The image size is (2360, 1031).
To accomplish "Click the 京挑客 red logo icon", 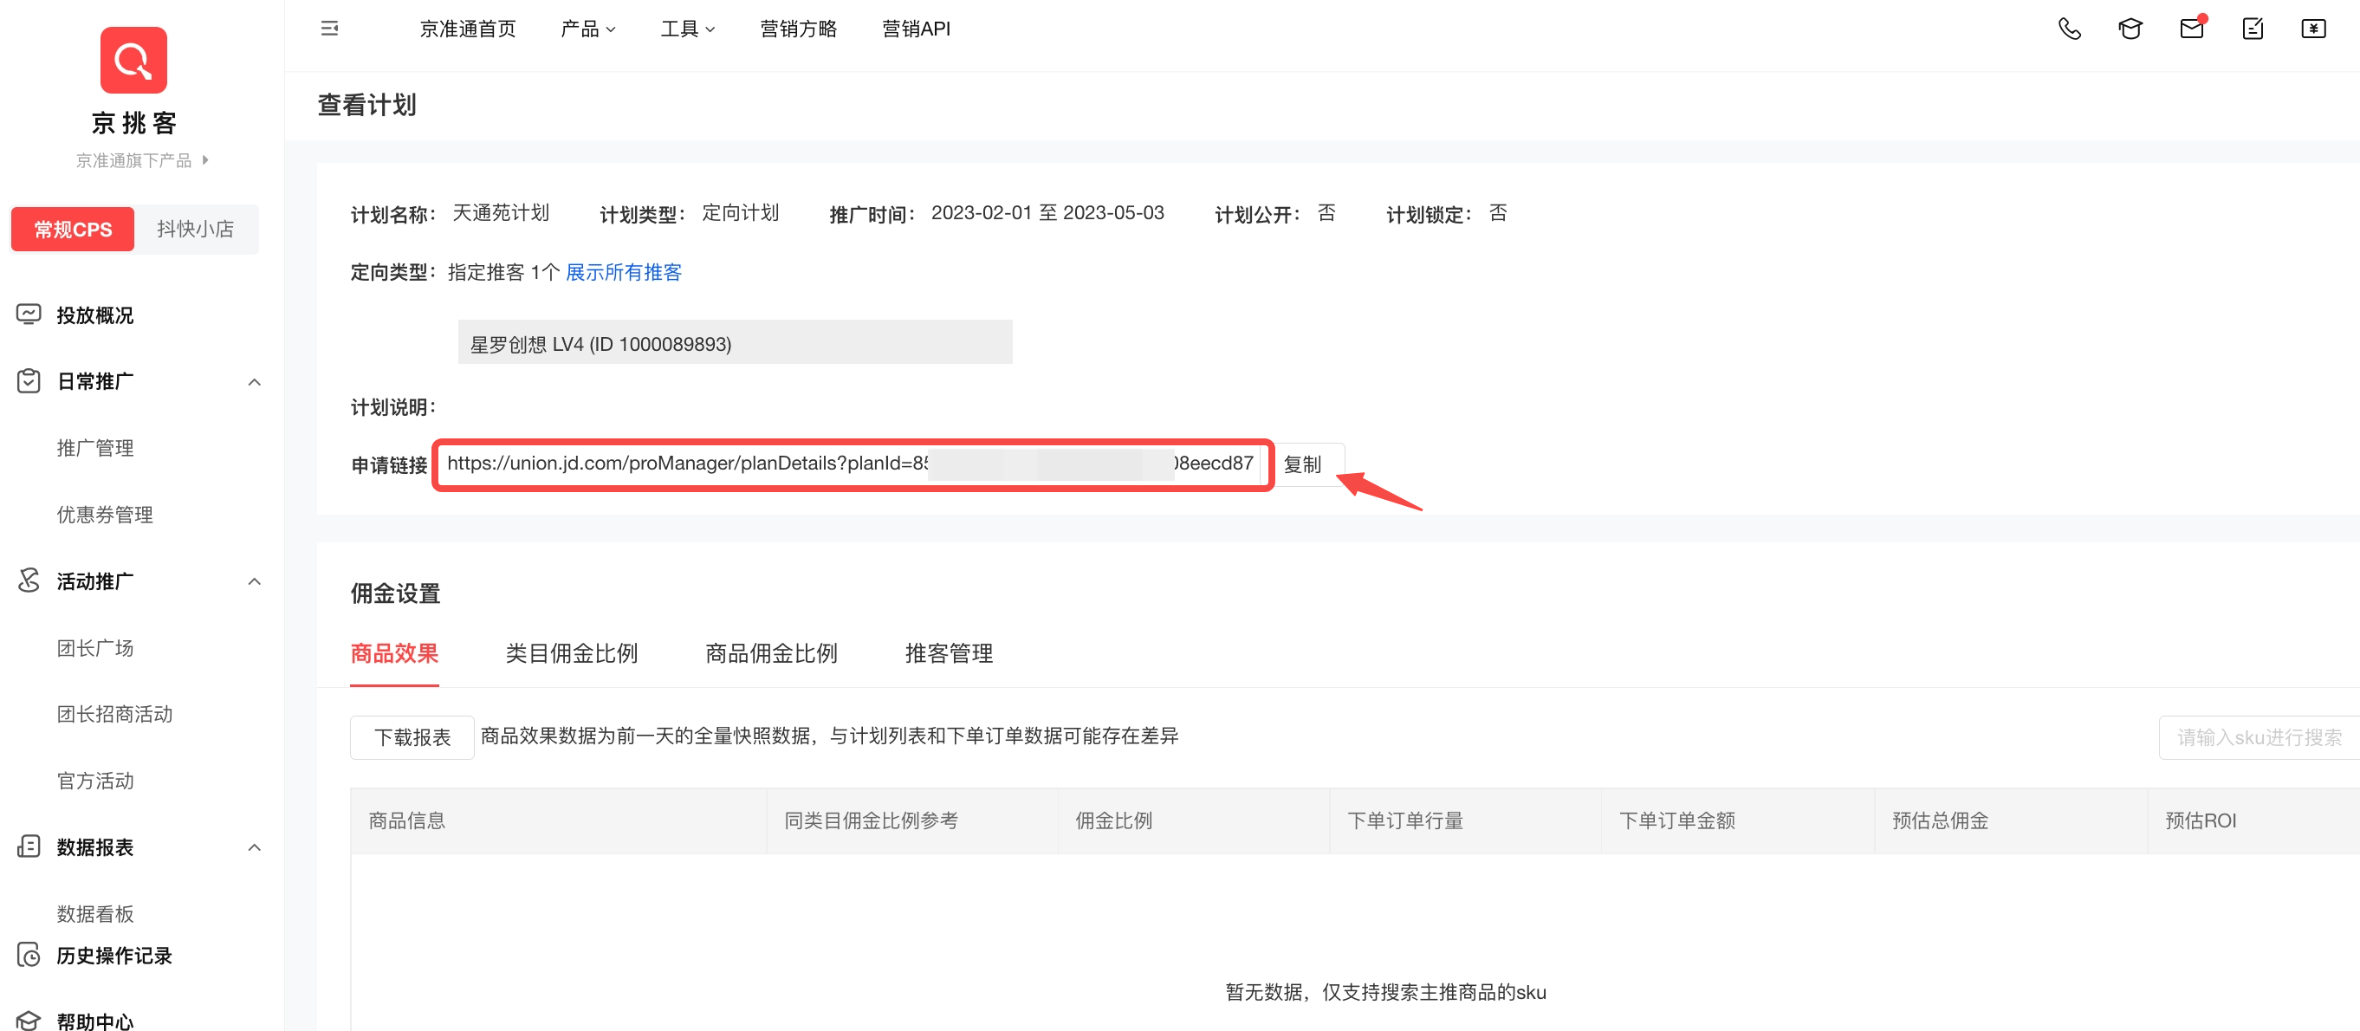I will pos(133,61).
